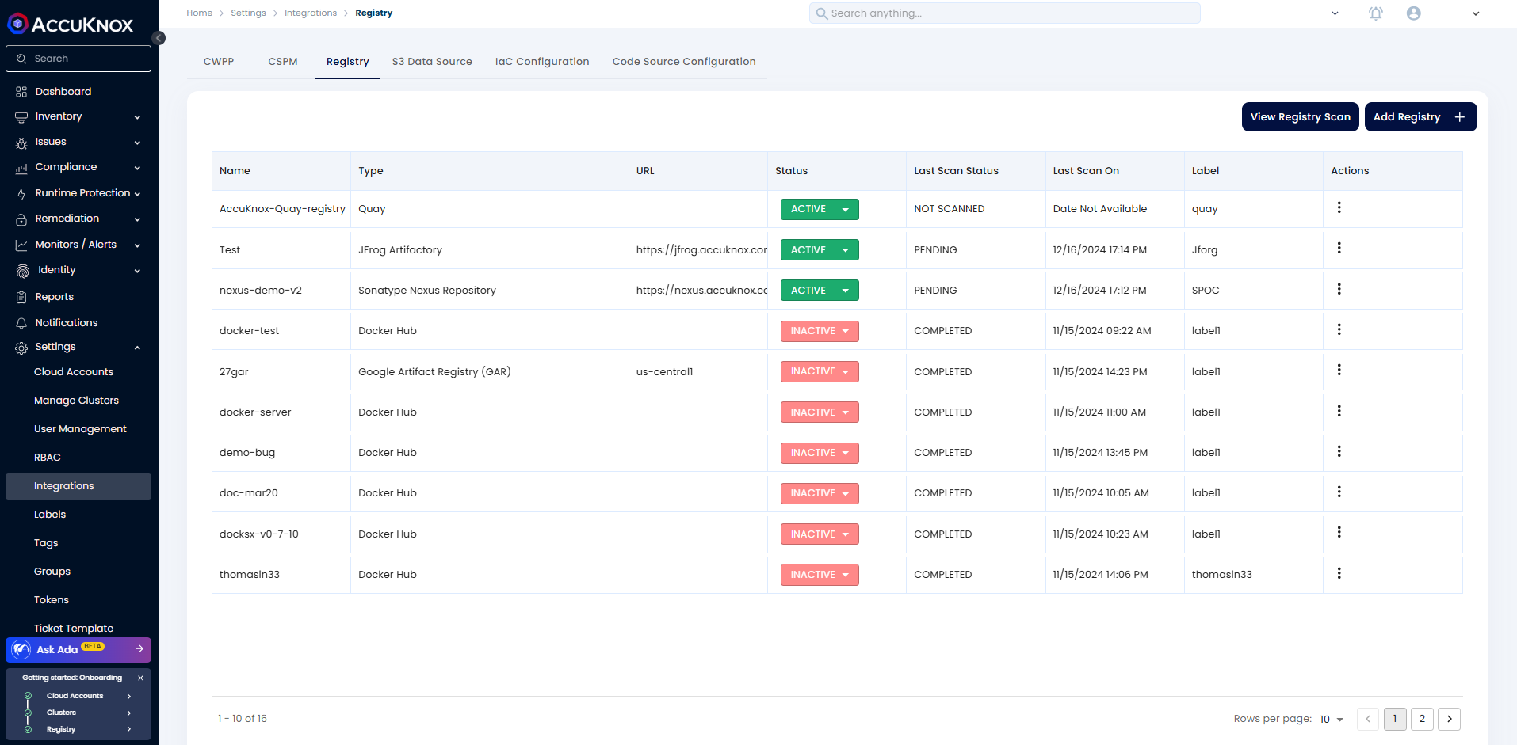1517x745 pixels.
Task: Collapse the sidebar with the arrow button
Action: (159, 38)
